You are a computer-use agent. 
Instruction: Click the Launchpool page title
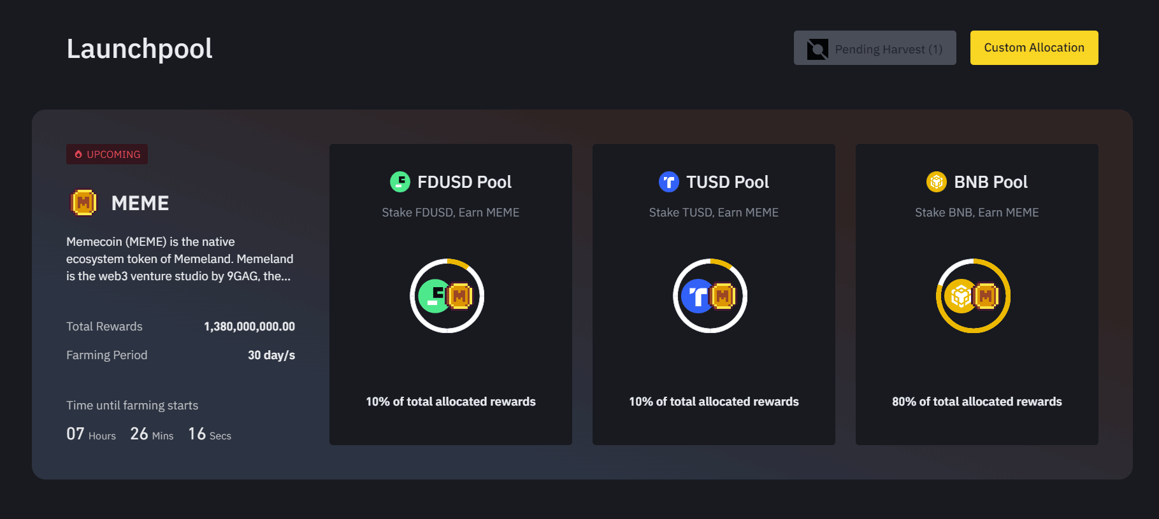[x=139, y=48]
